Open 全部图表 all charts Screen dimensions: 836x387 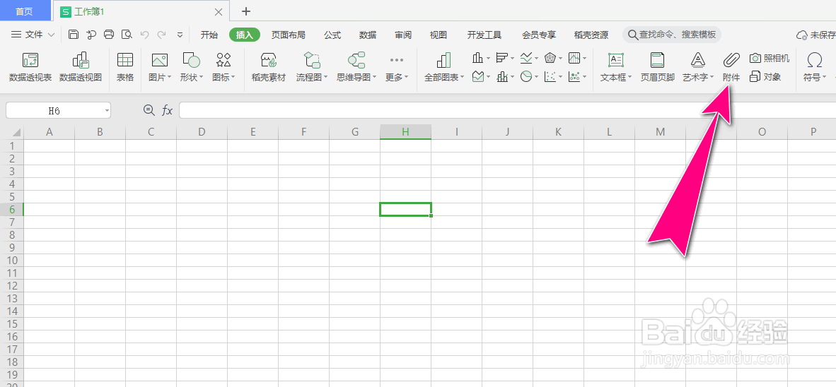point(444,67)
